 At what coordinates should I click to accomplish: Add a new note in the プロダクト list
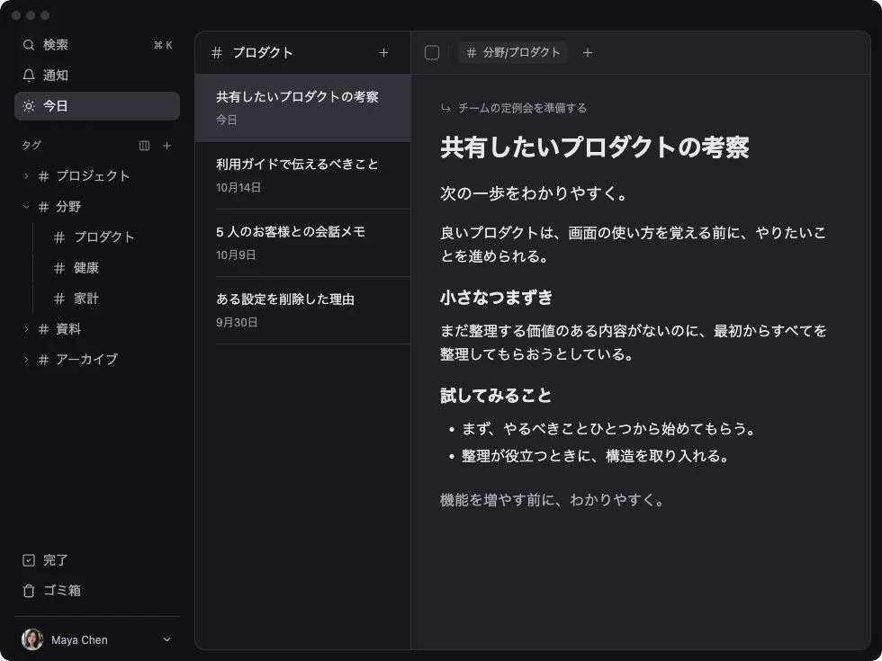coord(383,53)
